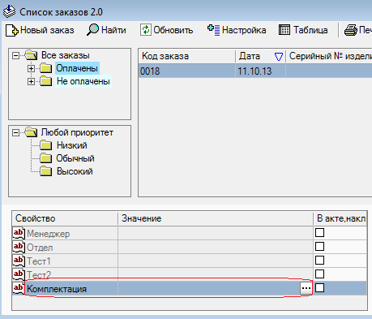The image size is (372, 319).
Task: Tick the Тест2 row checkbox
Action: (319, 274)
